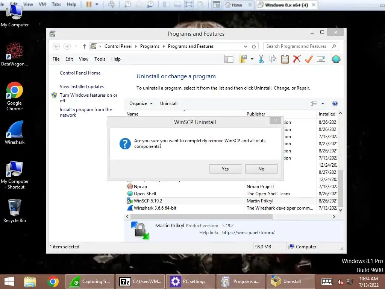Screen dimensions: 385x289
Task: Click Control Panel in breadcrumb
Action: click(118, 46)
